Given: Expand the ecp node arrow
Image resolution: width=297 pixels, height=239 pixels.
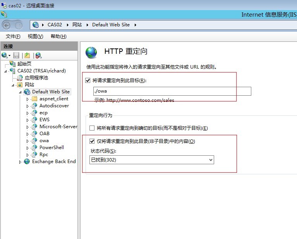Looking at the screenshot, I should pyautogui.click(x=27, y=113).
